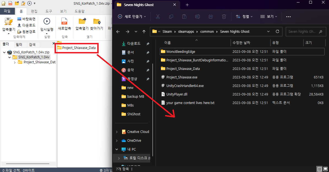Screen dimensions: 329x172
Task: Switch to the 도움말 ribbon tab
Action: [80, 11]
